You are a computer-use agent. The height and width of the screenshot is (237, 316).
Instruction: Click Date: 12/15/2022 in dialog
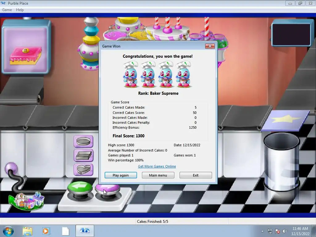[x=187, y=145]
